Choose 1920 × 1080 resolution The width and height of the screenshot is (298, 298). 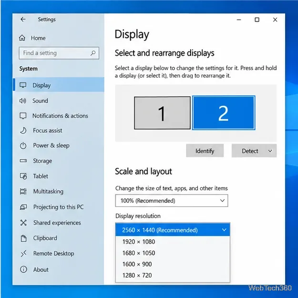tap(173, 242)
